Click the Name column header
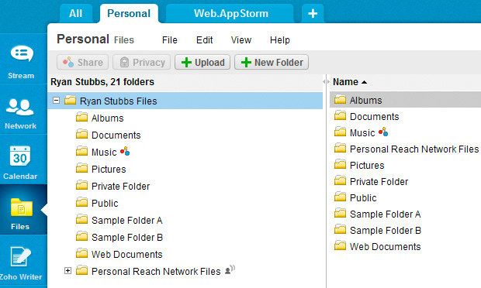 click(345, 82)
